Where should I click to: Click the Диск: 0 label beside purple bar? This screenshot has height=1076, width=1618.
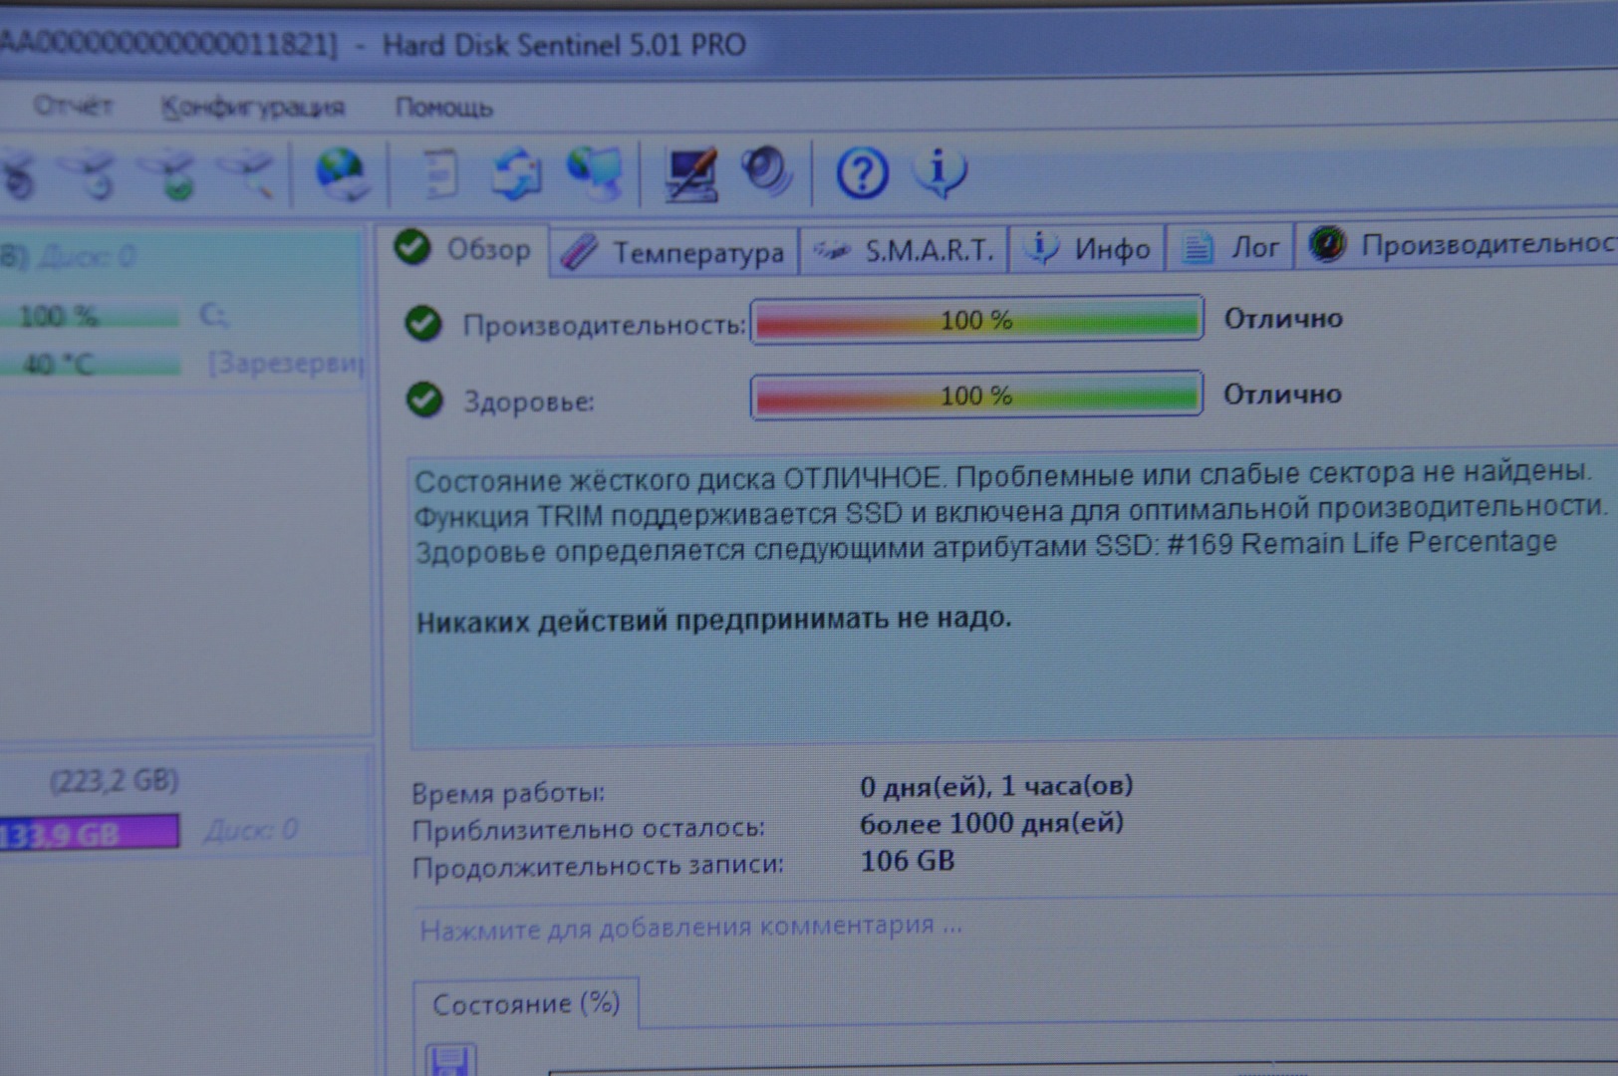(251, 830)
